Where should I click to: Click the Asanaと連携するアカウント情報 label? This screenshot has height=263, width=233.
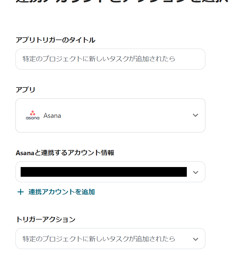pos(65,153)
